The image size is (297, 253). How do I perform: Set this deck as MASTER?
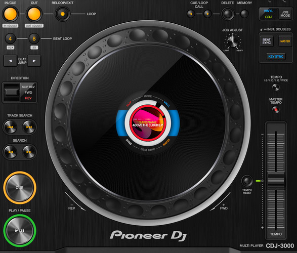[285, 41]
